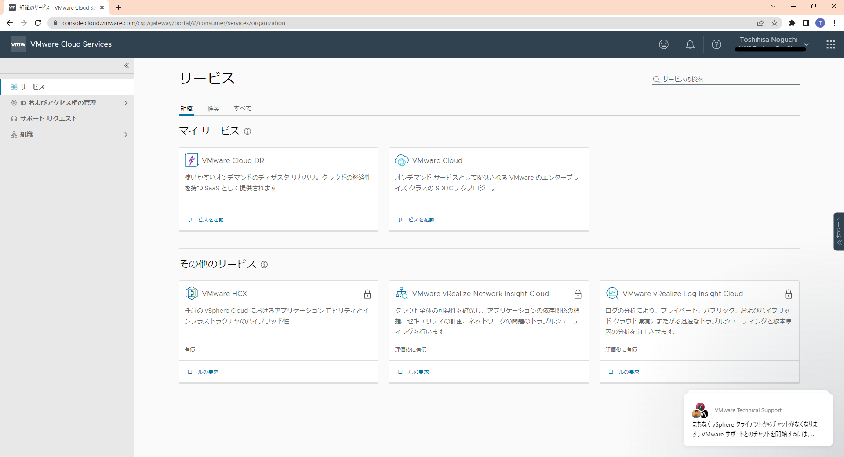Image resolution: width=844 pixels, height=457 pixels.
Task: Open a new browser tab
Action: tap(119, 7)
